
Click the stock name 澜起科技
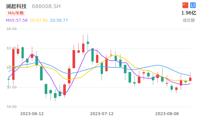(x=16, y=6)
